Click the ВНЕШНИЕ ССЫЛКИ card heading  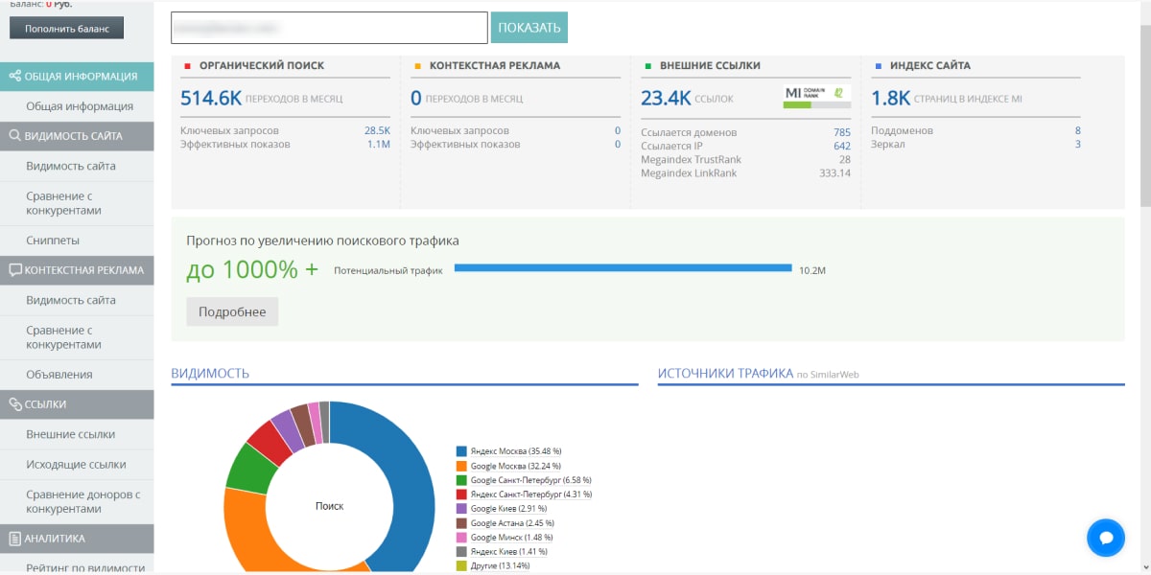click(710, 66)
